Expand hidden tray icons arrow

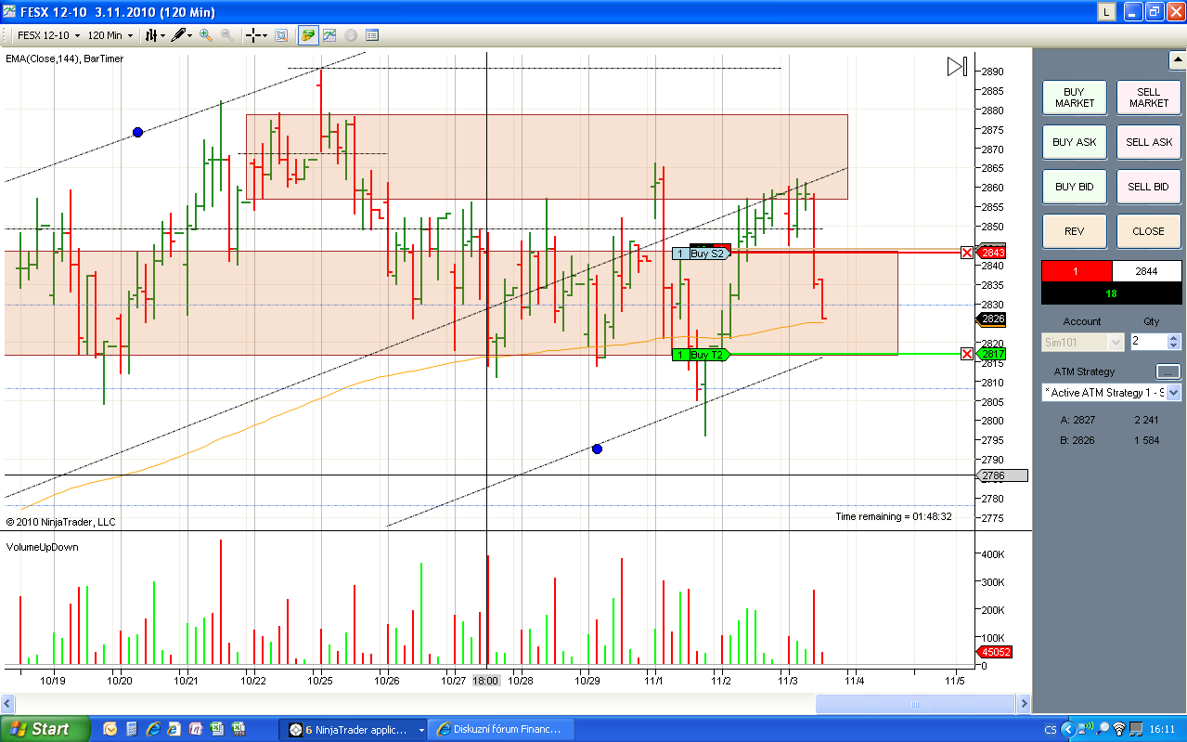pos(1067,729)
